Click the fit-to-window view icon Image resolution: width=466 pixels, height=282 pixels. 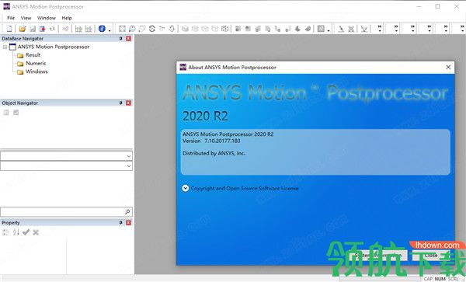tap(122, 29)
